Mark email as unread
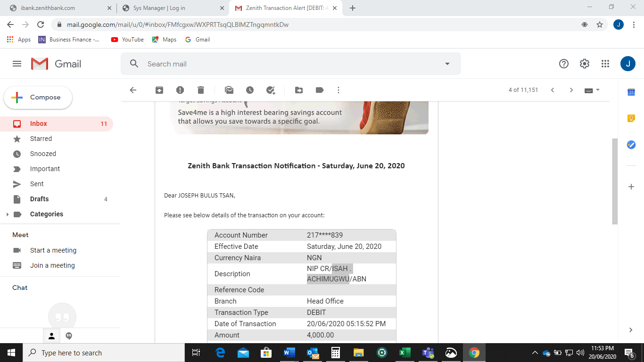The image size is (644, 362). tap(229, 90)
